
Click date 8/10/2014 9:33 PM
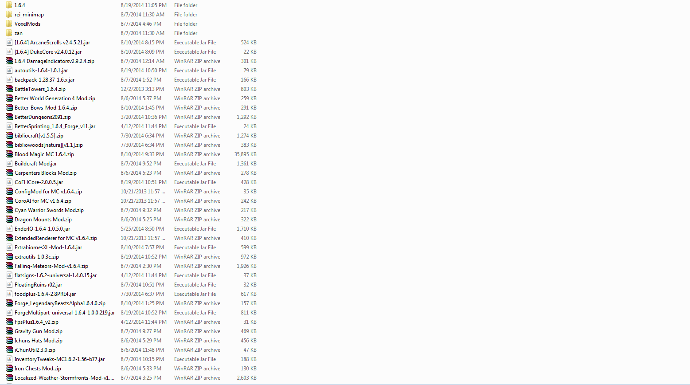click(142, 154)
